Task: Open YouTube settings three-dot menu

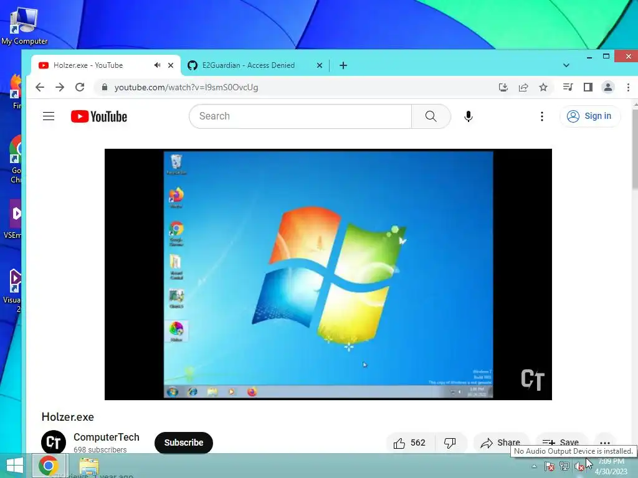Action: coord(541,116)
